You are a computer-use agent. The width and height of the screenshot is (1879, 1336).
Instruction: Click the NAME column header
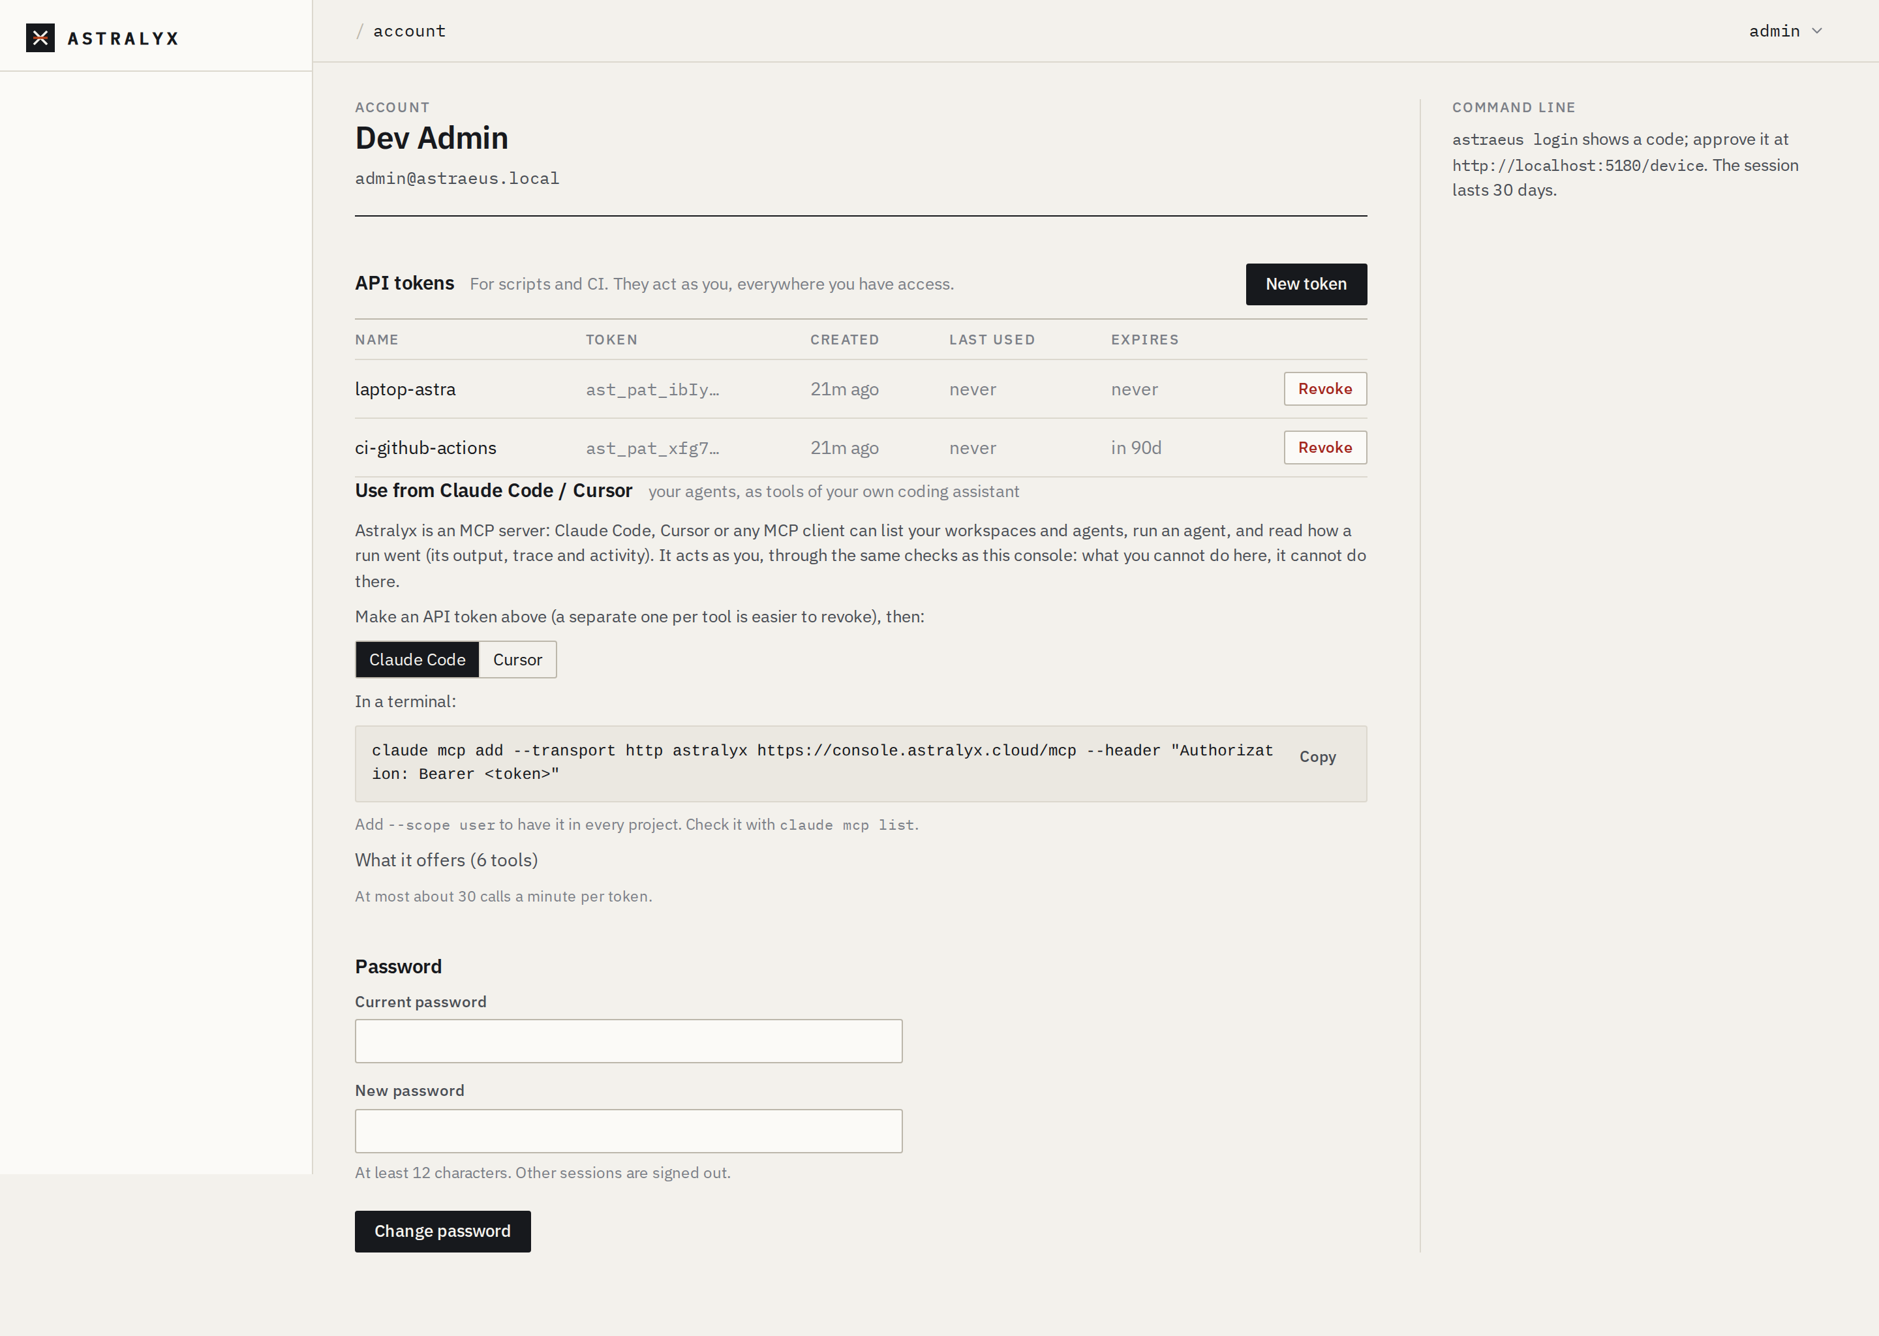coord(377,340)
